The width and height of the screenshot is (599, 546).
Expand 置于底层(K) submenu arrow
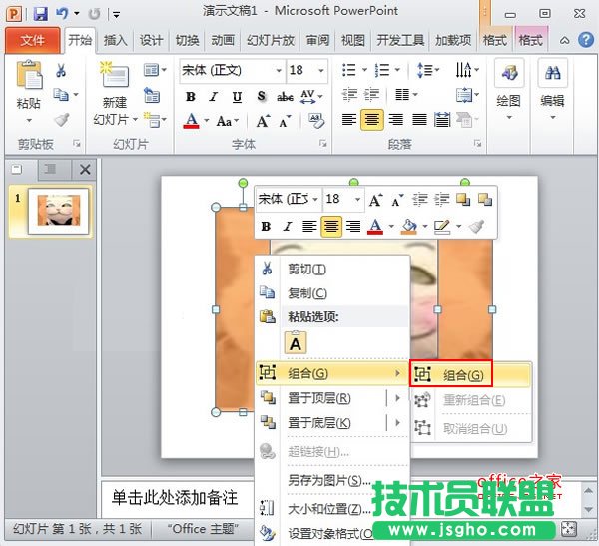click(397, 422)
